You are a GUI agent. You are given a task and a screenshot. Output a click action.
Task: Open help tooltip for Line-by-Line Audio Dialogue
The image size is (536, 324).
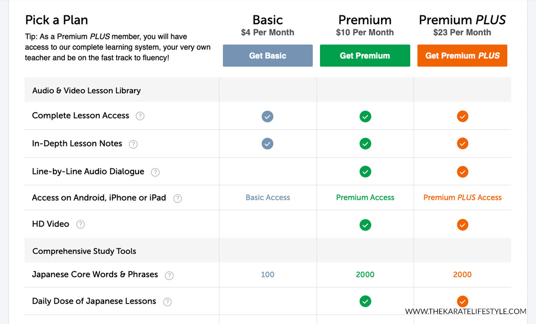tap(155, 172)
